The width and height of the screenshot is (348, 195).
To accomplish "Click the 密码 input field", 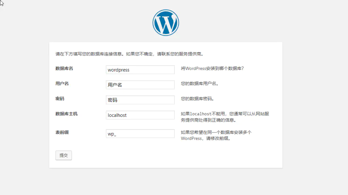I will pyautogui.click(x=140, y=100).
